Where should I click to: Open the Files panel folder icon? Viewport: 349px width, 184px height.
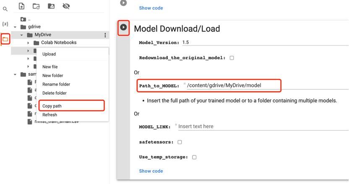(x=5, y=39)
